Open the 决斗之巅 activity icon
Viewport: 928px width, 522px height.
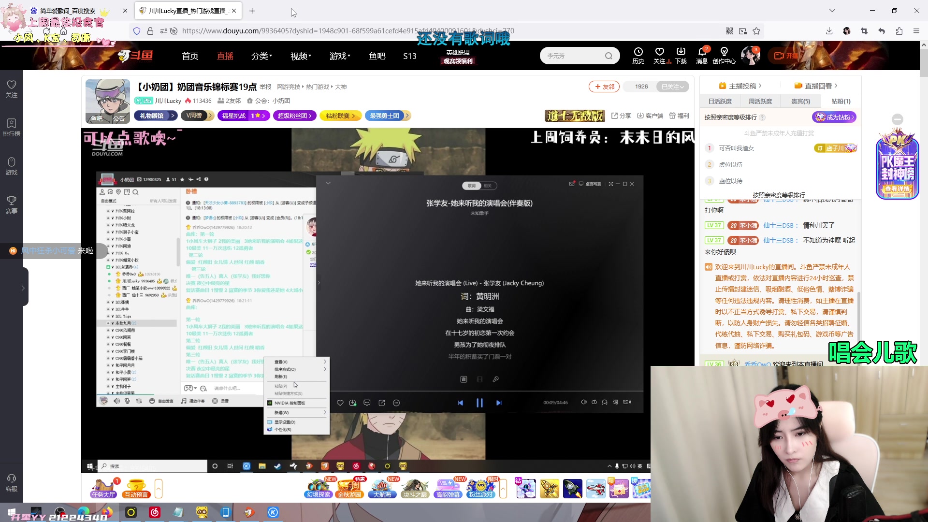pyautogui.click(x=415, y=488)
